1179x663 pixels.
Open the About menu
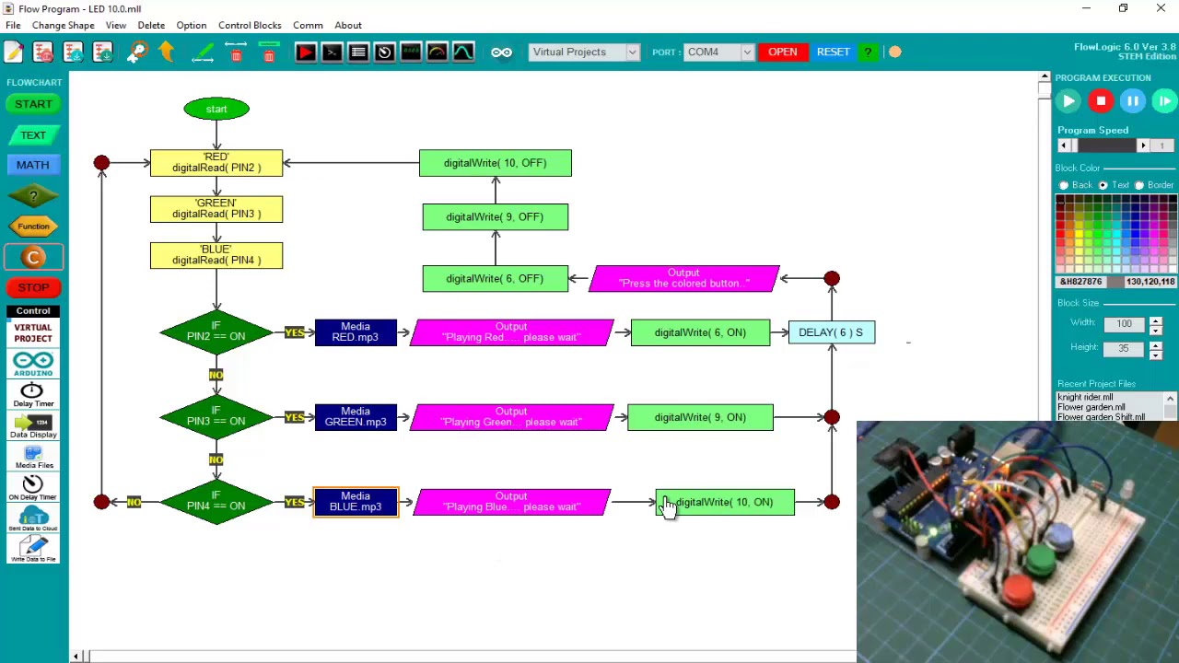[348, 25]
